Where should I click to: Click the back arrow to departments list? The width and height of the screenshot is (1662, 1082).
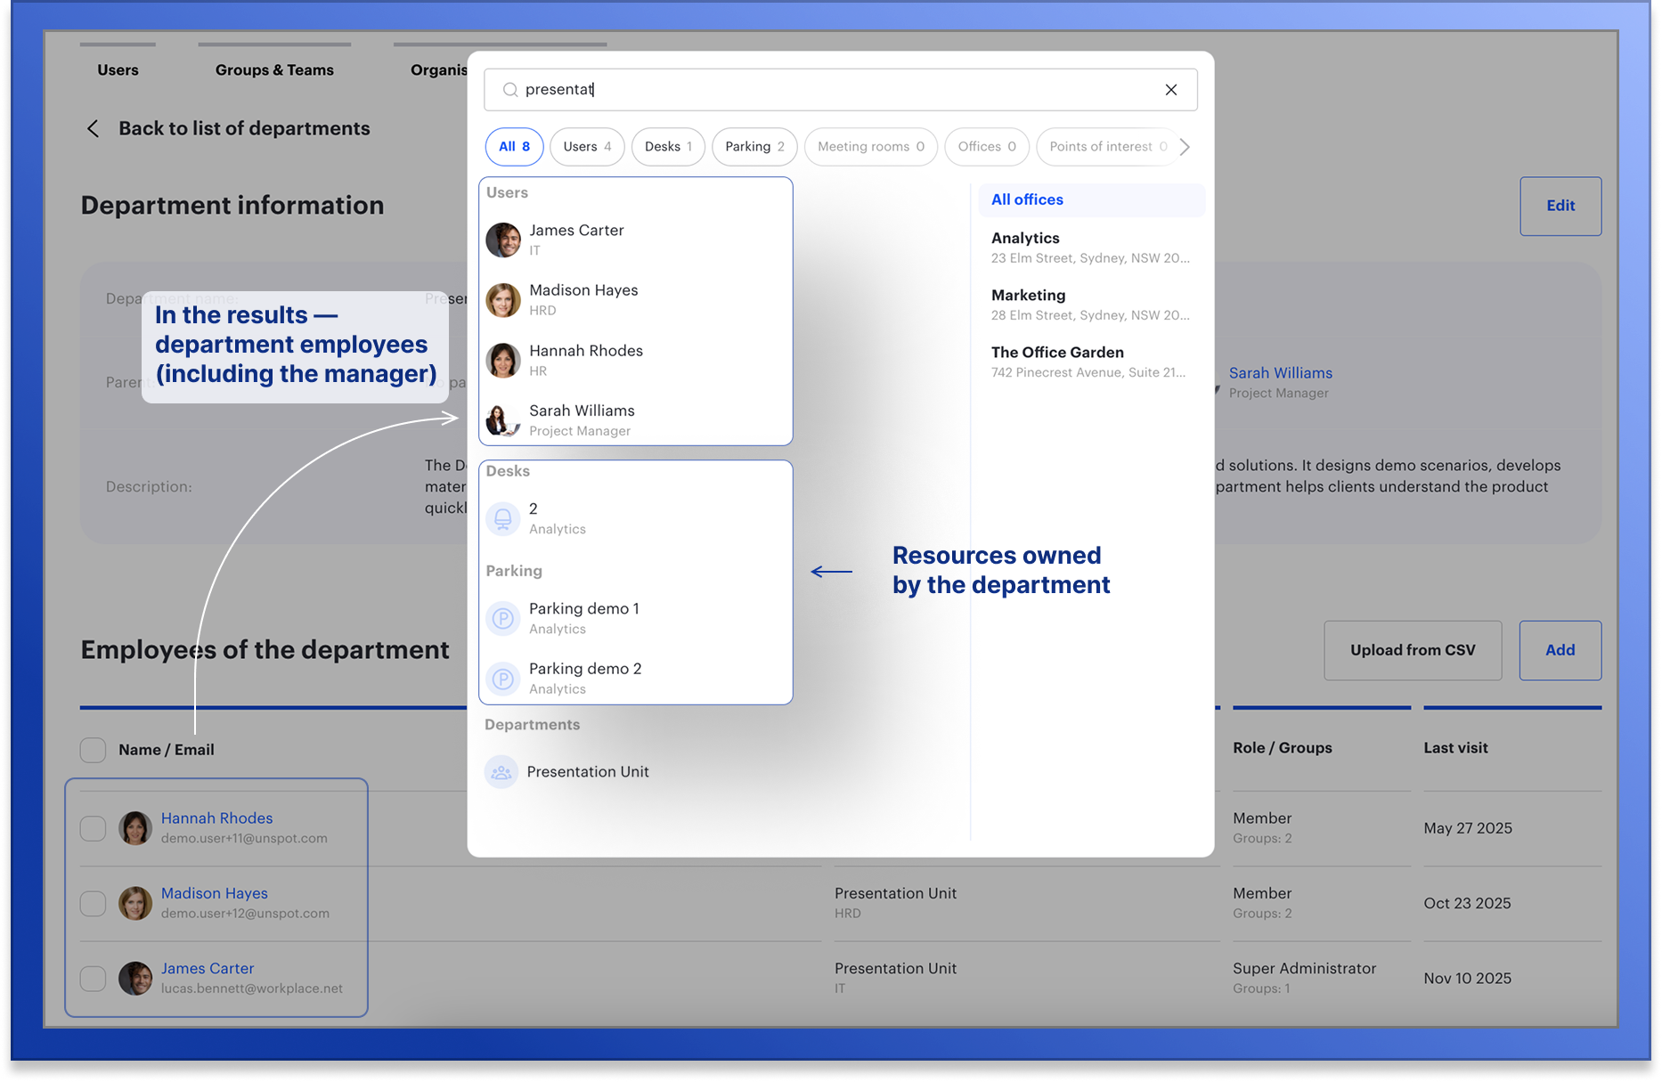pyautogui.click(x=94, y=128)
